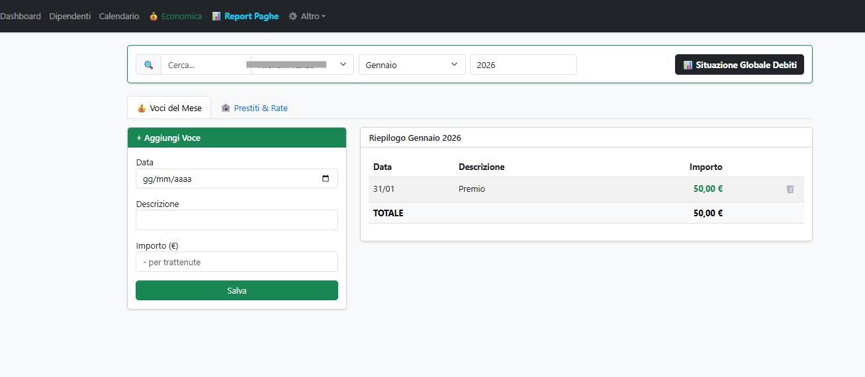Open the employee selection dropdown
Screen dimensions: 865x377
tap(302, 65)
